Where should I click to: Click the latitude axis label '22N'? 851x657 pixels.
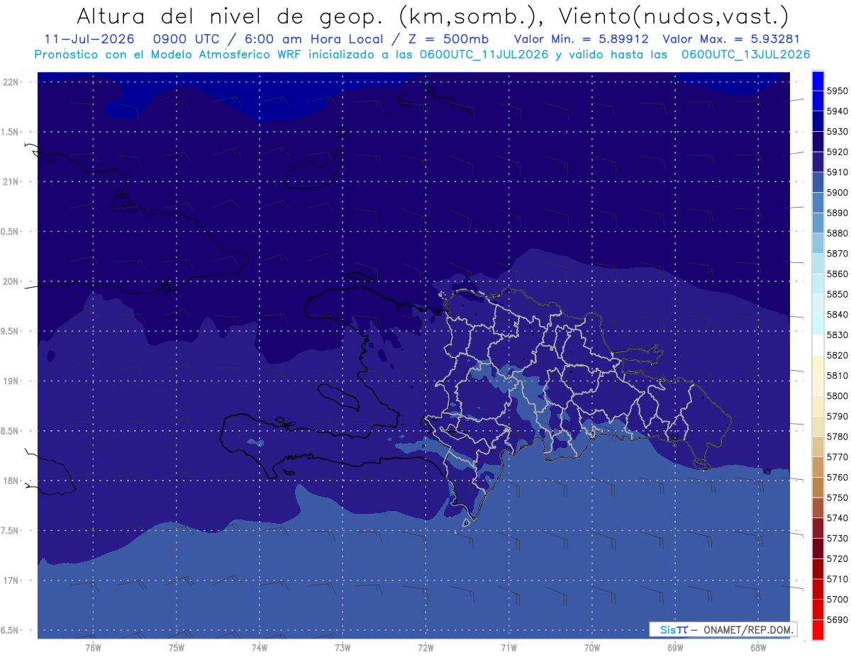point(11,82)
